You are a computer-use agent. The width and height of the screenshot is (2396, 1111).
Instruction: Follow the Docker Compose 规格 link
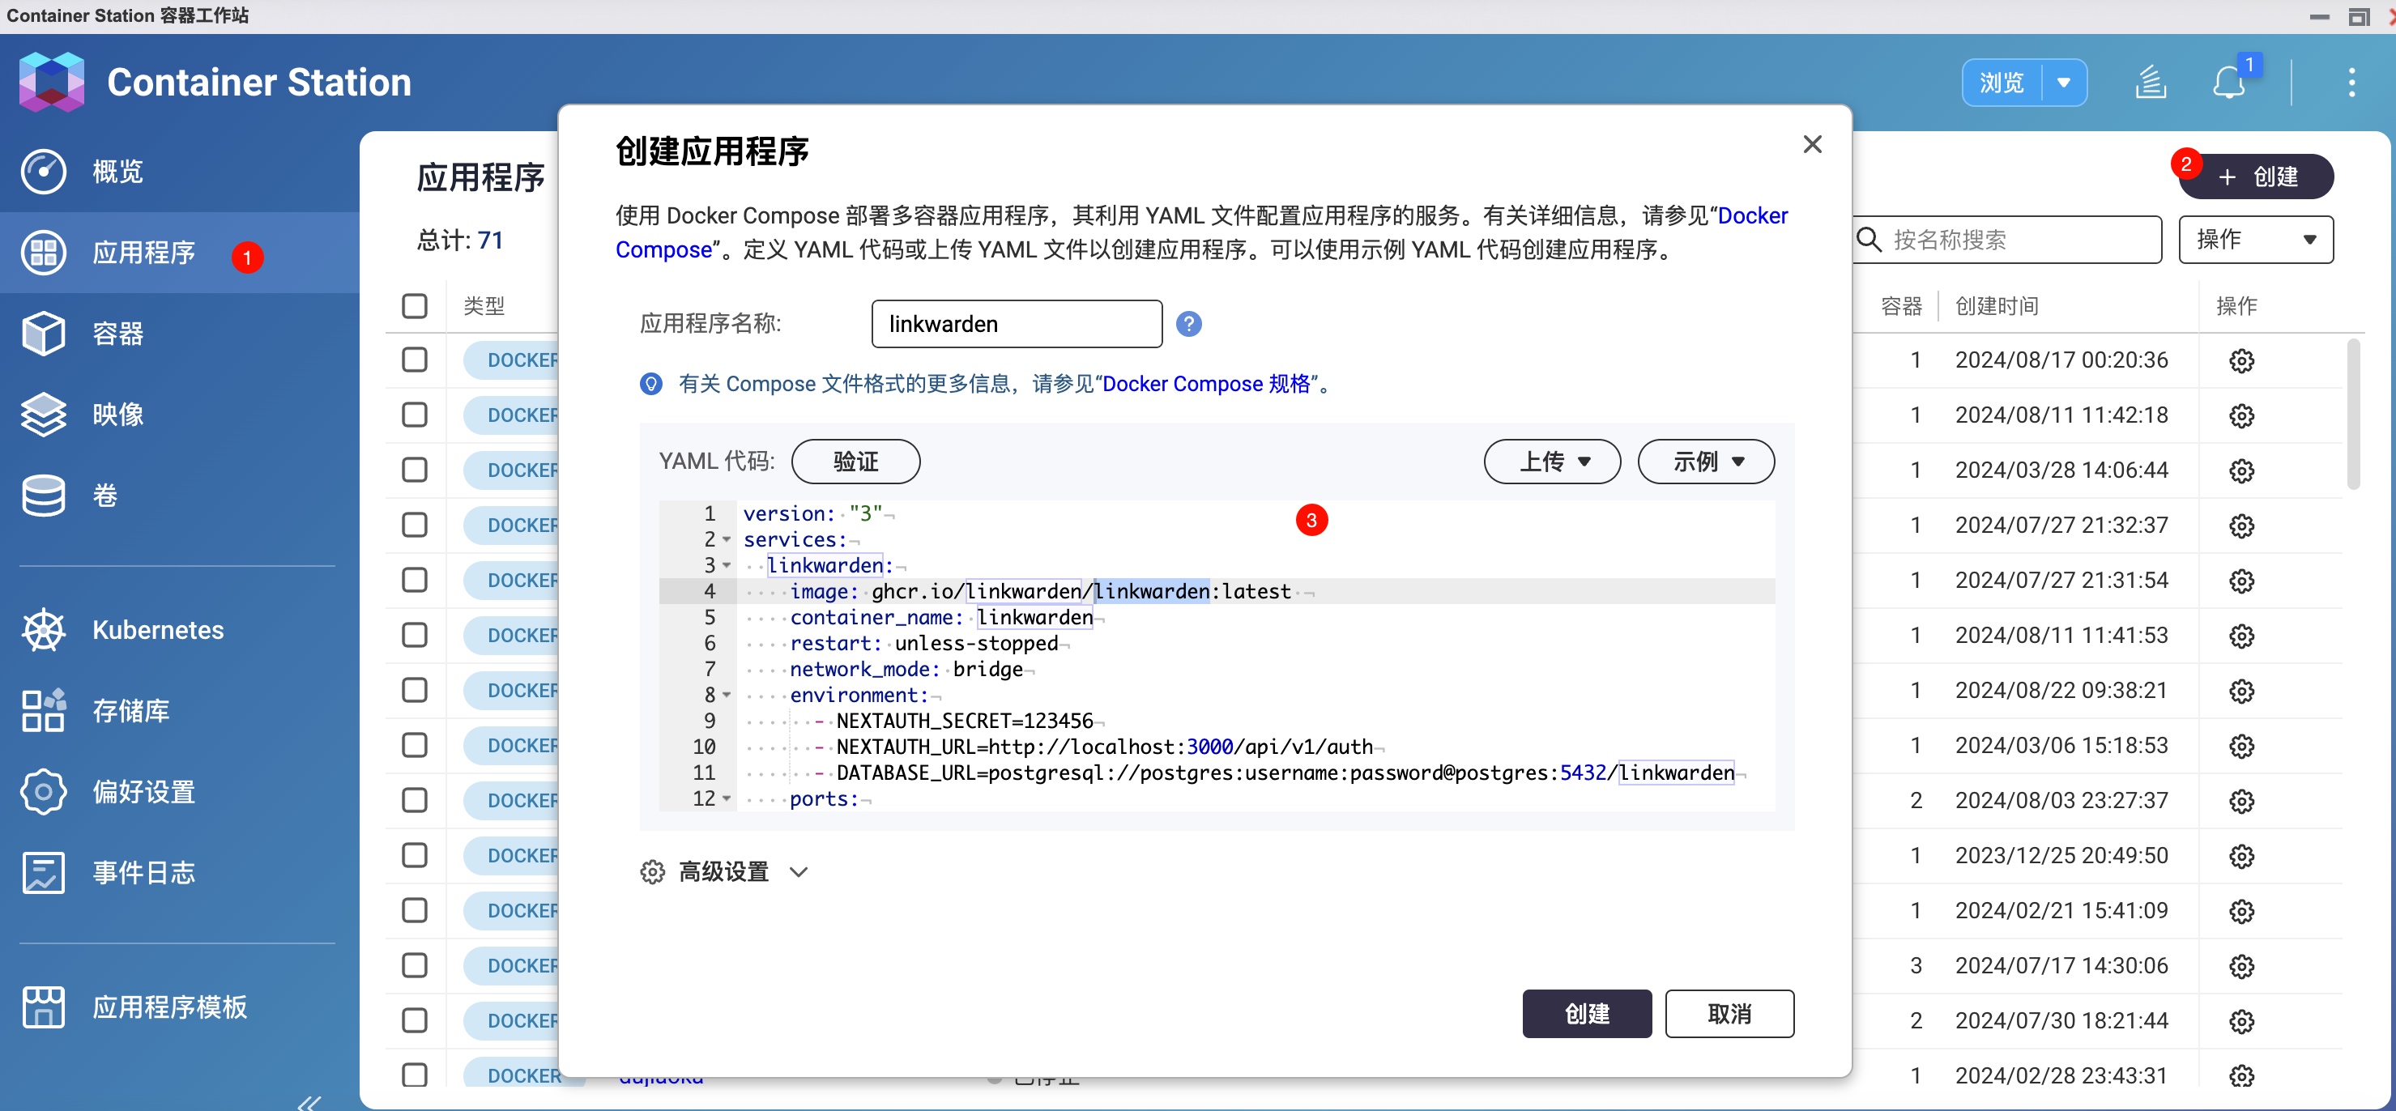pyautogui.click(x=1205, y=384)
